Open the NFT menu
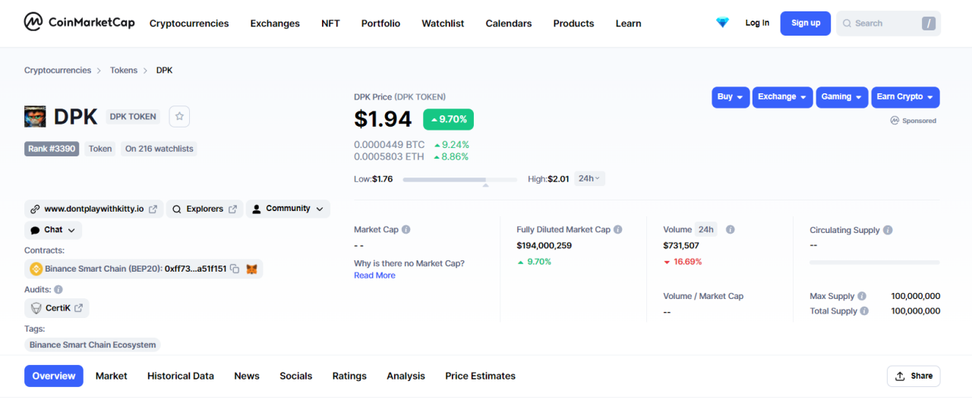 (x=330, y=24)
